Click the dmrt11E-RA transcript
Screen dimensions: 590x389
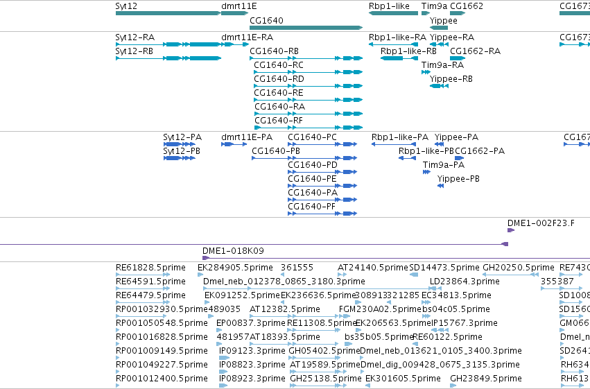[x=235, y=44]
